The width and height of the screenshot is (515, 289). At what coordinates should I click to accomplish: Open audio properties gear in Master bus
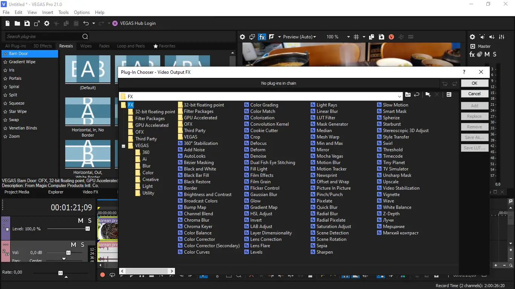pyautogui.click(x=472, y=37)
